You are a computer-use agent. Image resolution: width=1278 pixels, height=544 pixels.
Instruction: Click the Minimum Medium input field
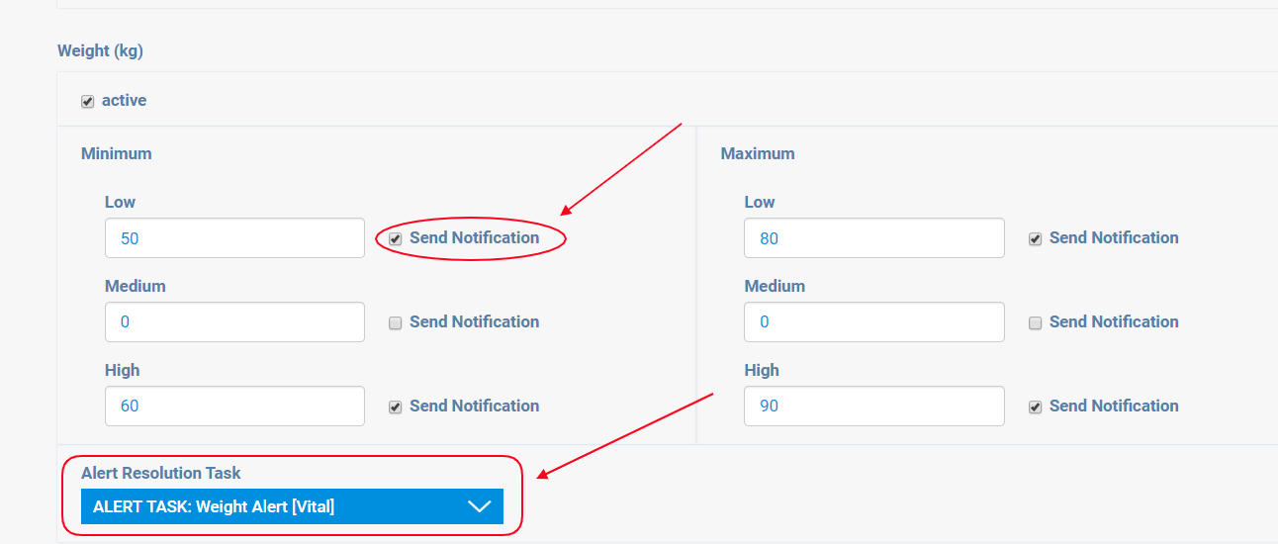click(x=234, y=322)
